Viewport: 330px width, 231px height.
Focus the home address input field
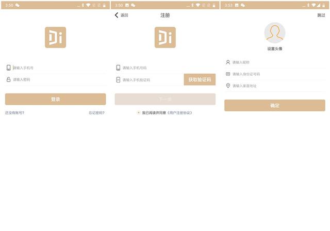[x=275, y=86]
